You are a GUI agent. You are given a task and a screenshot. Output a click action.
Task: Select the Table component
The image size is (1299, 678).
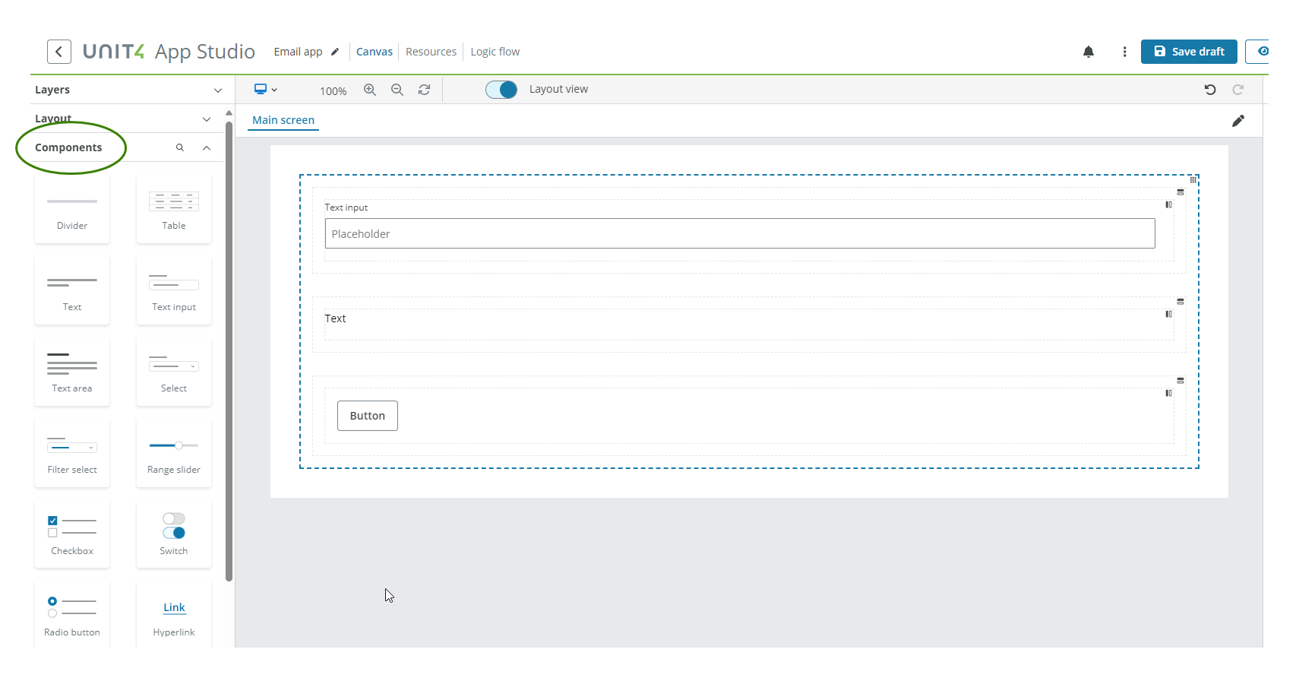pyautogui.click(x=174, y=209)
